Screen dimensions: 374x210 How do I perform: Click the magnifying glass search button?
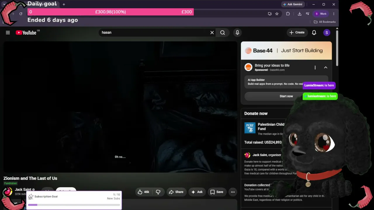[223, 33]
